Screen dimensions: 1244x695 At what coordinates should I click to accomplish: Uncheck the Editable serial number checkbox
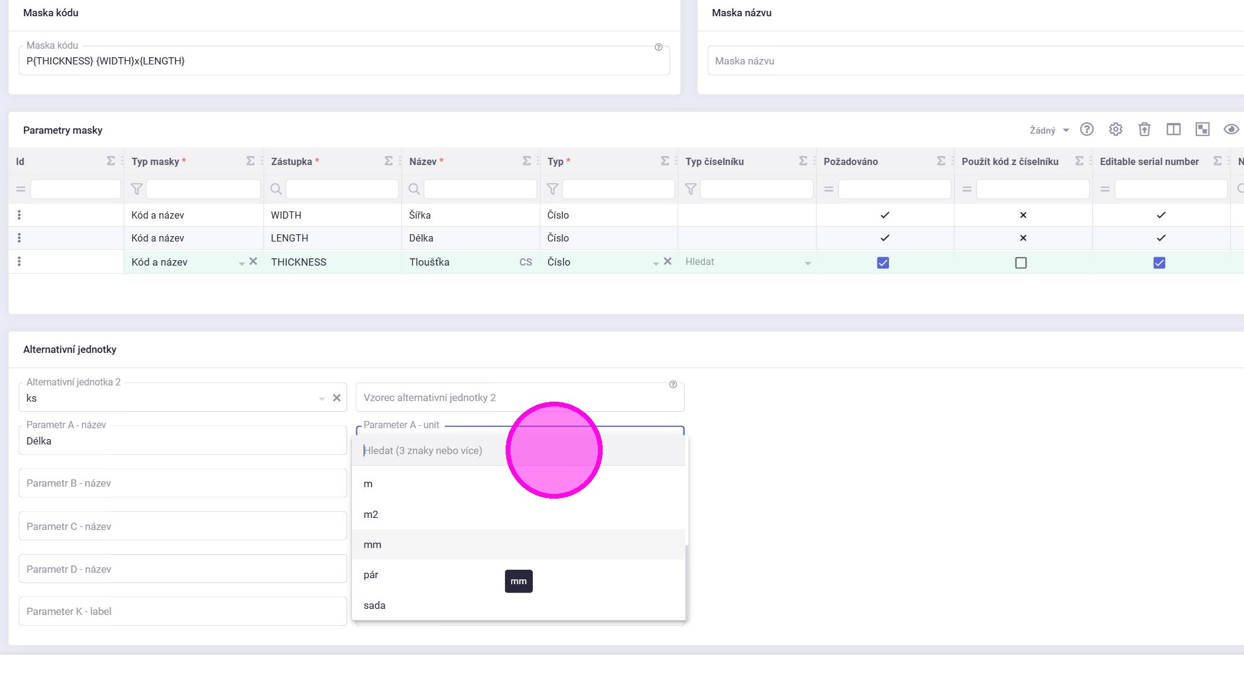(x=1158, y=263)
